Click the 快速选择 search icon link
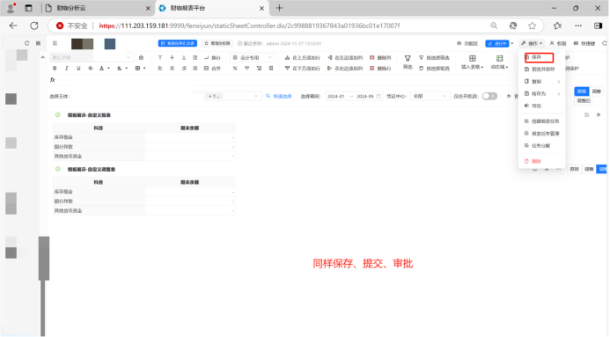Viewport: 610px width, 337px height. pos(278,97)
